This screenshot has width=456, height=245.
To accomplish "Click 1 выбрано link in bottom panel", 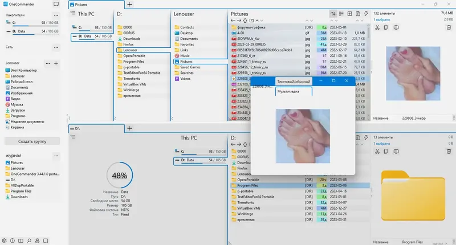I will 381,144.
